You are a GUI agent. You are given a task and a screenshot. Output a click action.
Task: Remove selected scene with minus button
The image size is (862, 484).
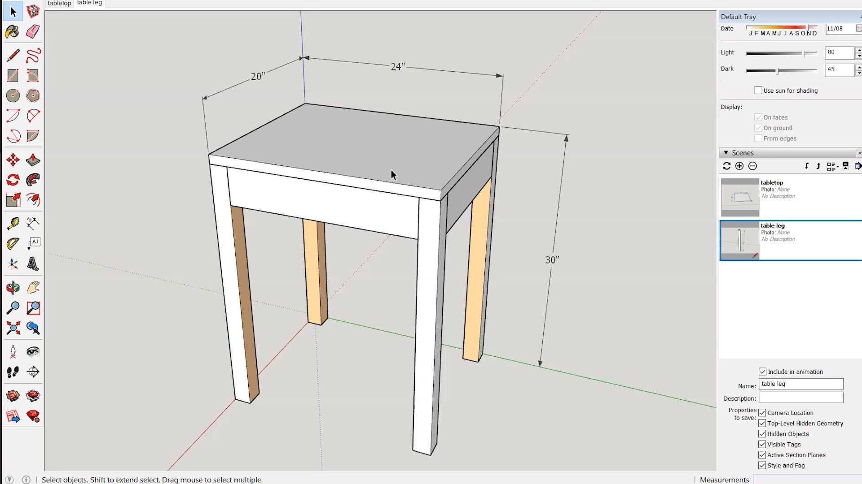(752, 166)
